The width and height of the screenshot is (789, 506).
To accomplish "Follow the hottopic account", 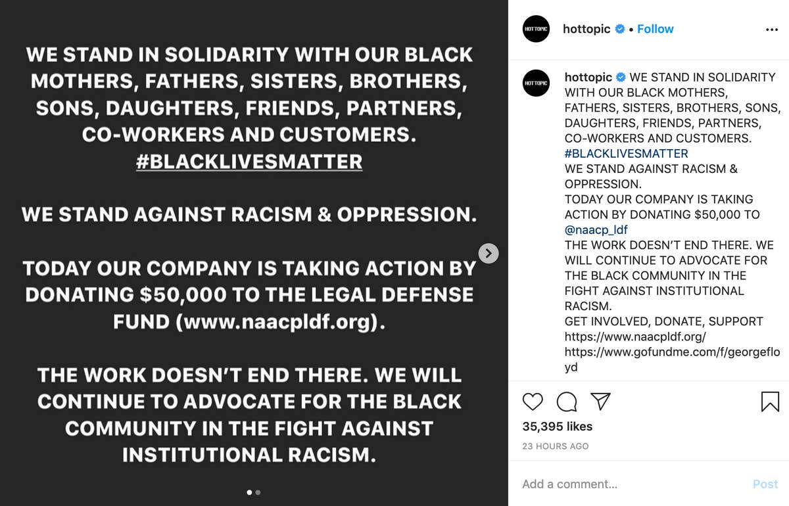I will click(x=655, y=28).
